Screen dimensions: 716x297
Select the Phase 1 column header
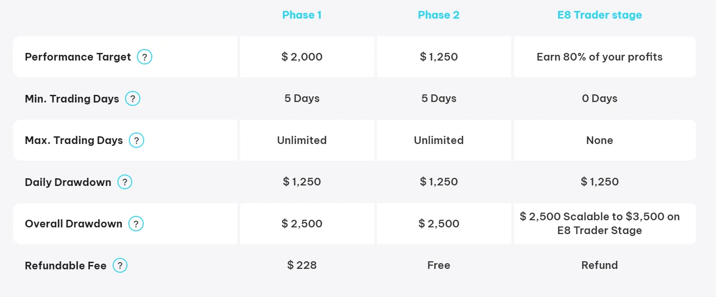coord(302,15)
